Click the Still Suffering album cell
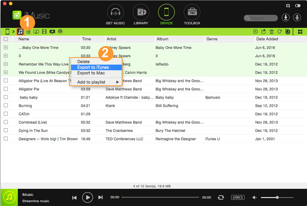Viewport: 307px width, 206px height. click(x=167, y=106)
